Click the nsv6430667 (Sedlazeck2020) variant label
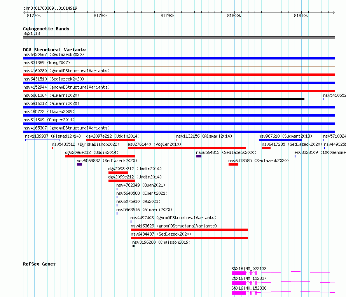Viewport: 346px width, 297px height. (54, 54)
